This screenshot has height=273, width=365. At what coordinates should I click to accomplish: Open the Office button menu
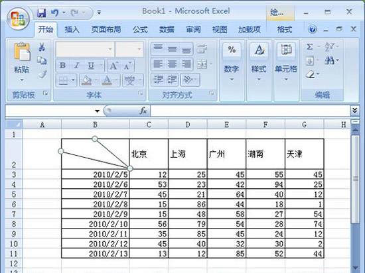point(18,19)
